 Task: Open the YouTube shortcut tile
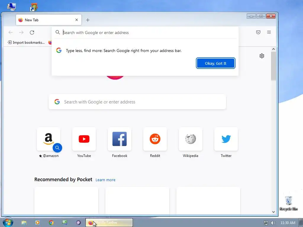pyautogui.click(x=84, y=139)
